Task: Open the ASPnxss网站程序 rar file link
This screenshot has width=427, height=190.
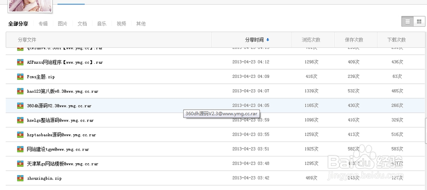Action: pos(64,62)
